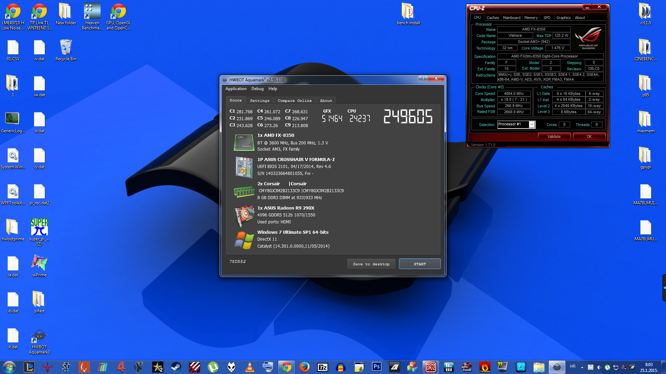
Task: Select the pifast folder icon
Action: pyautogui.click(x=39, y=302)
